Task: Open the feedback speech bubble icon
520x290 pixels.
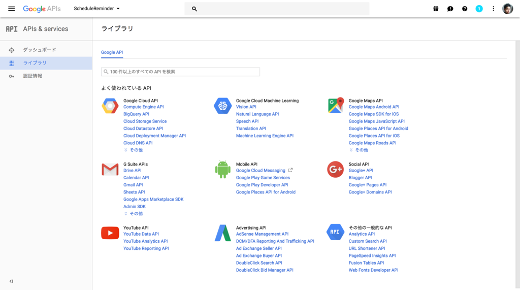Action: tap(450, 9)
